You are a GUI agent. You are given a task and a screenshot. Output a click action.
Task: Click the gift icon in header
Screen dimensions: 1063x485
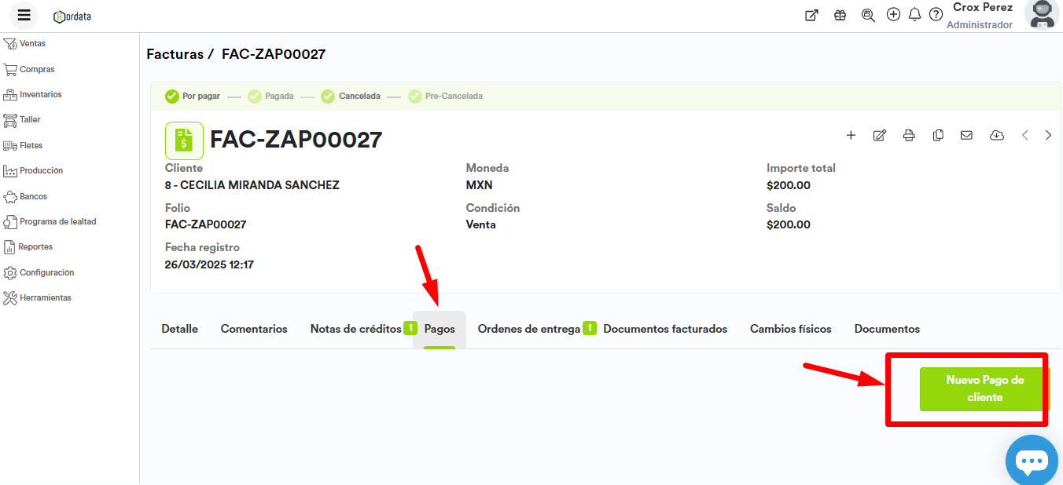click(840, 15)
